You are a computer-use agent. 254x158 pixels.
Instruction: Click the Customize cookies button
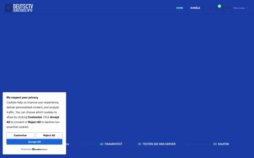[x=20, y=135]
